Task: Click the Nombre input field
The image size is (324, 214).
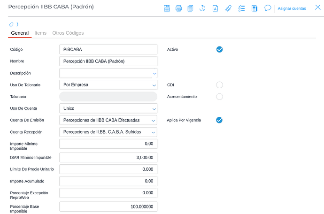Action: coord(108,61)
